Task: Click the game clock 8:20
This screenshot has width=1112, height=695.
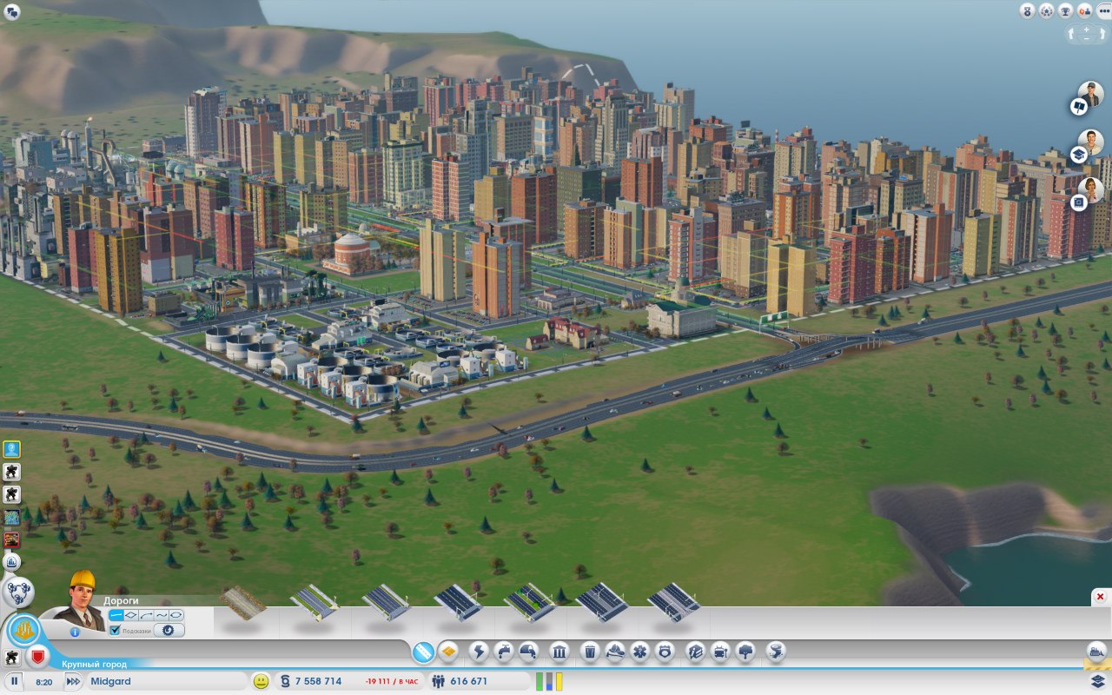Action: tap(43, 682)
